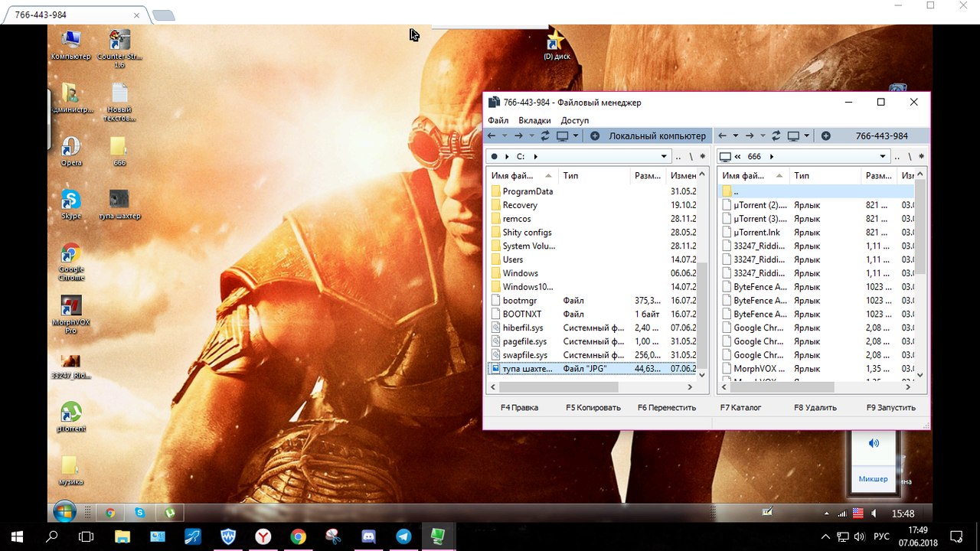The image size is (980, 551).
Task: Click plus icon beside remote 766-443-984 label
Action: pyautogui.click(x=825, y=136)
